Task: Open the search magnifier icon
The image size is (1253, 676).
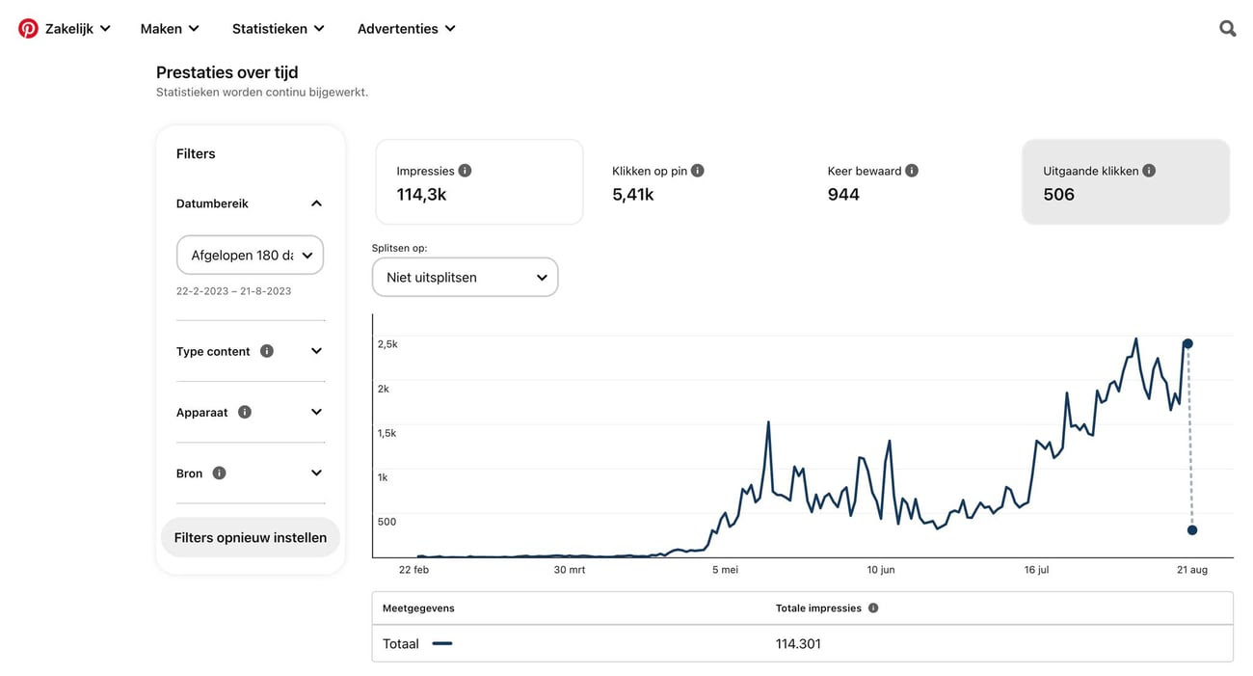Action: (x=1227, y=29)
